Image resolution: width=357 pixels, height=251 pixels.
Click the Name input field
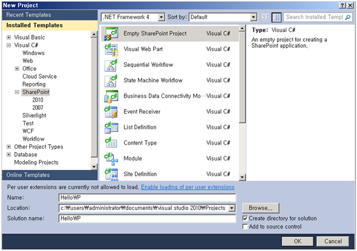pyautogui.click(x=147, y=198)
